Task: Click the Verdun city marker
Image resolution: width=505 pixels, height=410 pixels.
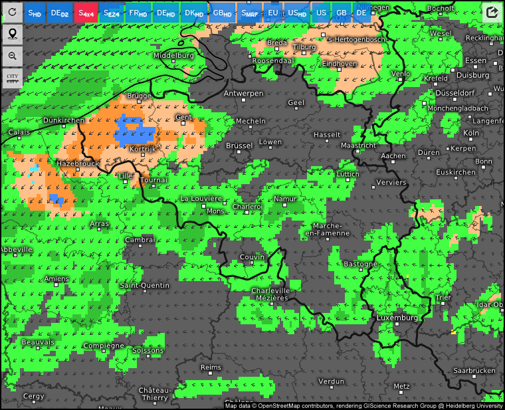Action: [x=332, y=387]
